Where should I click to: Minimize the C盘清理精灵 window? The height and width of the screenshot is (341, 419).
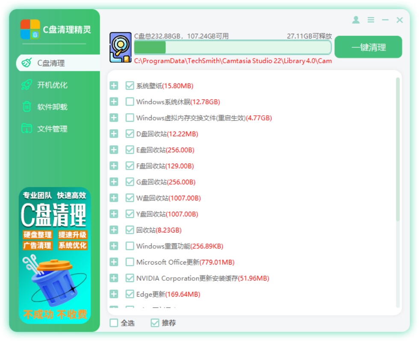coord(385,20)
